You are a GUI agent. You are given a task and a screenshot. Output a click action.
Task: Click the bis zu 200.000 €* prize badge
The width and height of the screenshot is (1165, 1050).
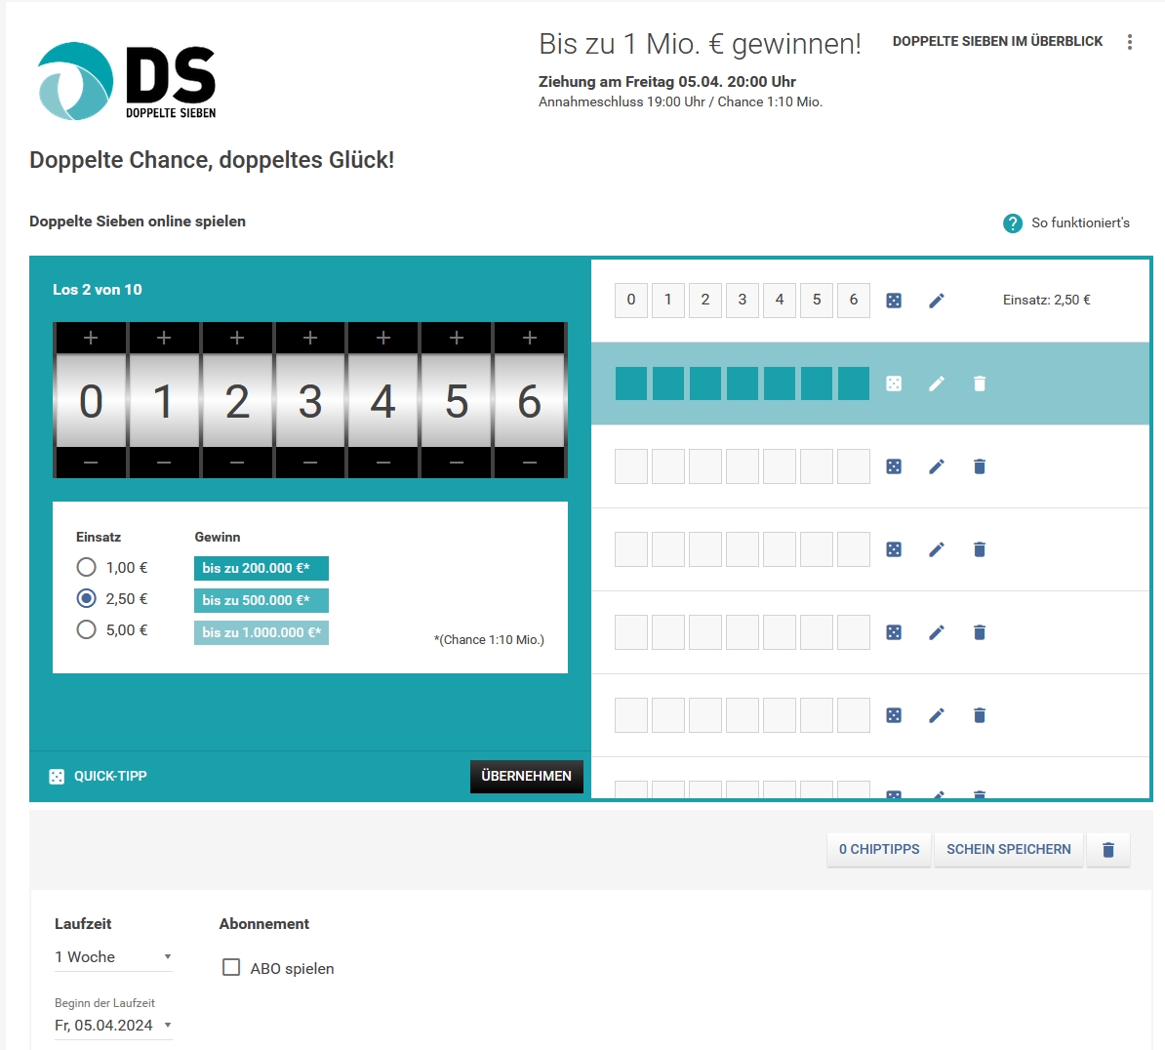(x=261, y=568)
